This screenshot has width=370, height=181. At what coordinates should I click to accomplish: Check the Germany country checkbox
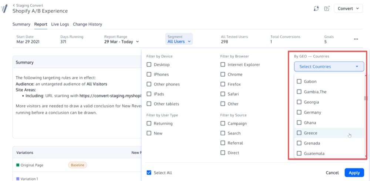pos(299,112)
